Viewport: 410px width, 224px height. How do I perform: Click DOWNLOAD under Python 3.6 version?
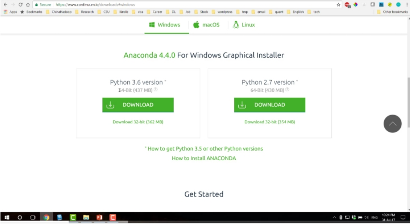(138, 105)
